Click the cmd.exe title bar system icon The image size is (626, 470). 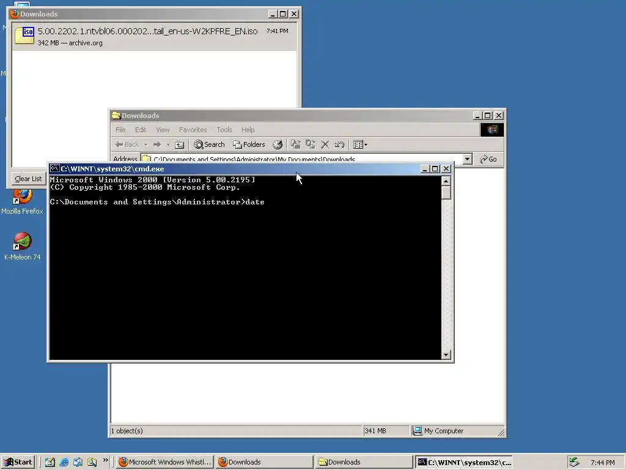[x=54, y=168]
